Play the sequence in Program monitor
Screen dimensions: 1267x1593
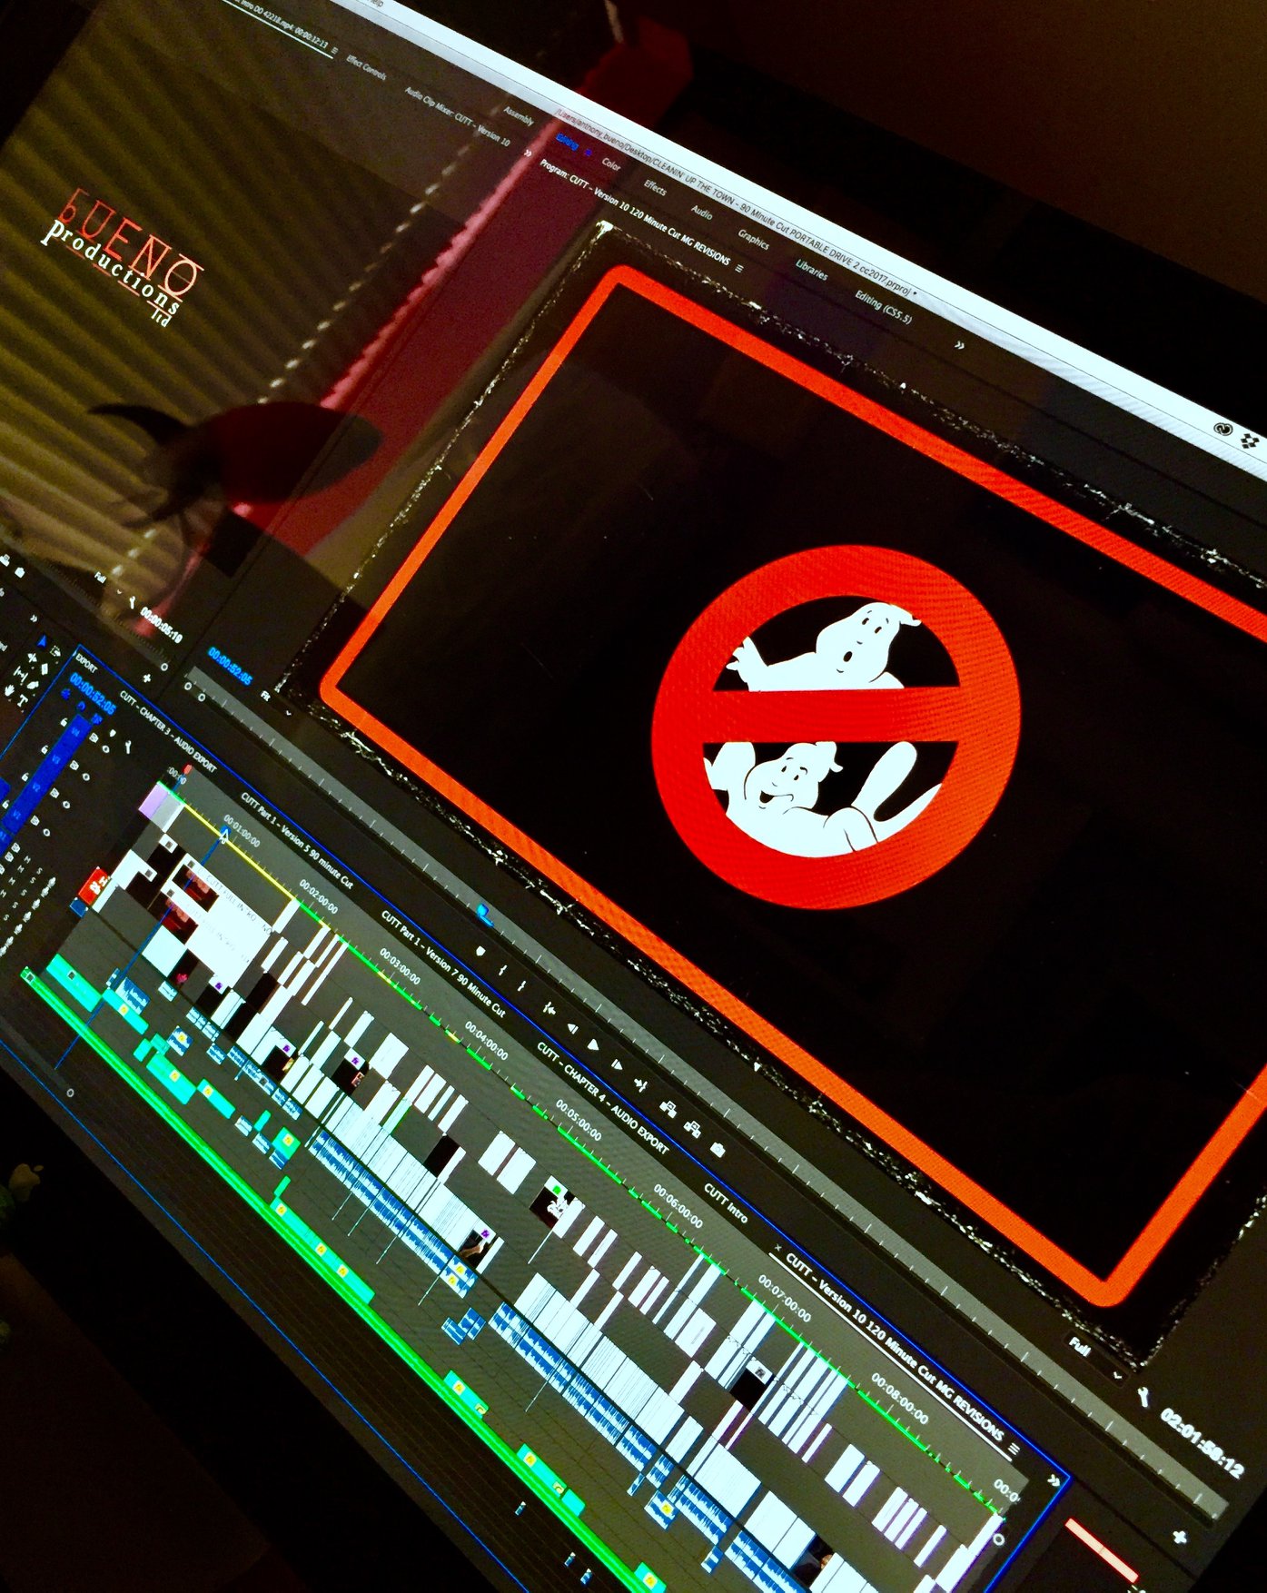[593, 1044]
